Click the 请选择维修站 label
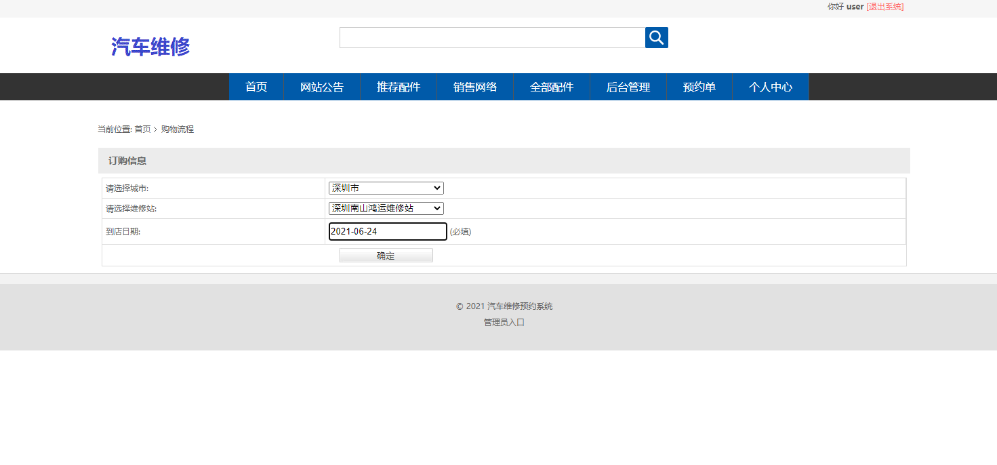Image resolution: width=997 pixels, height=465 pixels. tap(131, 209)
